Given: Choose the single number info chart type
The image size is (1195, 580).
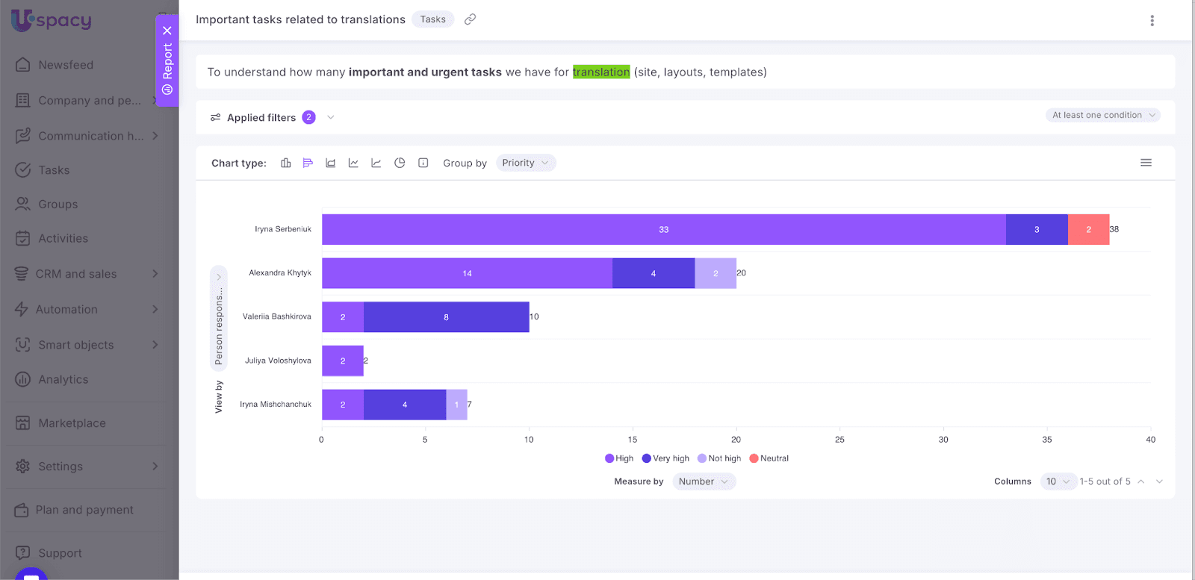Looking at the screenshot, I should [x=423, y=163].
